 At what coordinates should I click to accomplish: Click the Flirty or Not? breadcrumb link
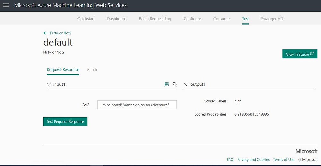(61, 33)
